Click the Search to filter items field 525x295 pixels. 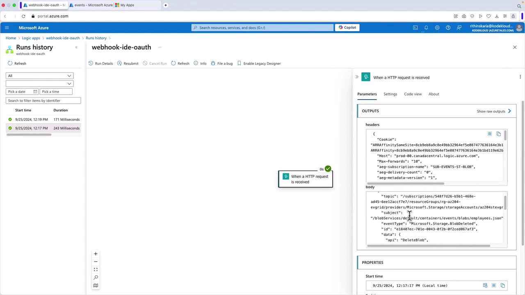pos(43,101)
